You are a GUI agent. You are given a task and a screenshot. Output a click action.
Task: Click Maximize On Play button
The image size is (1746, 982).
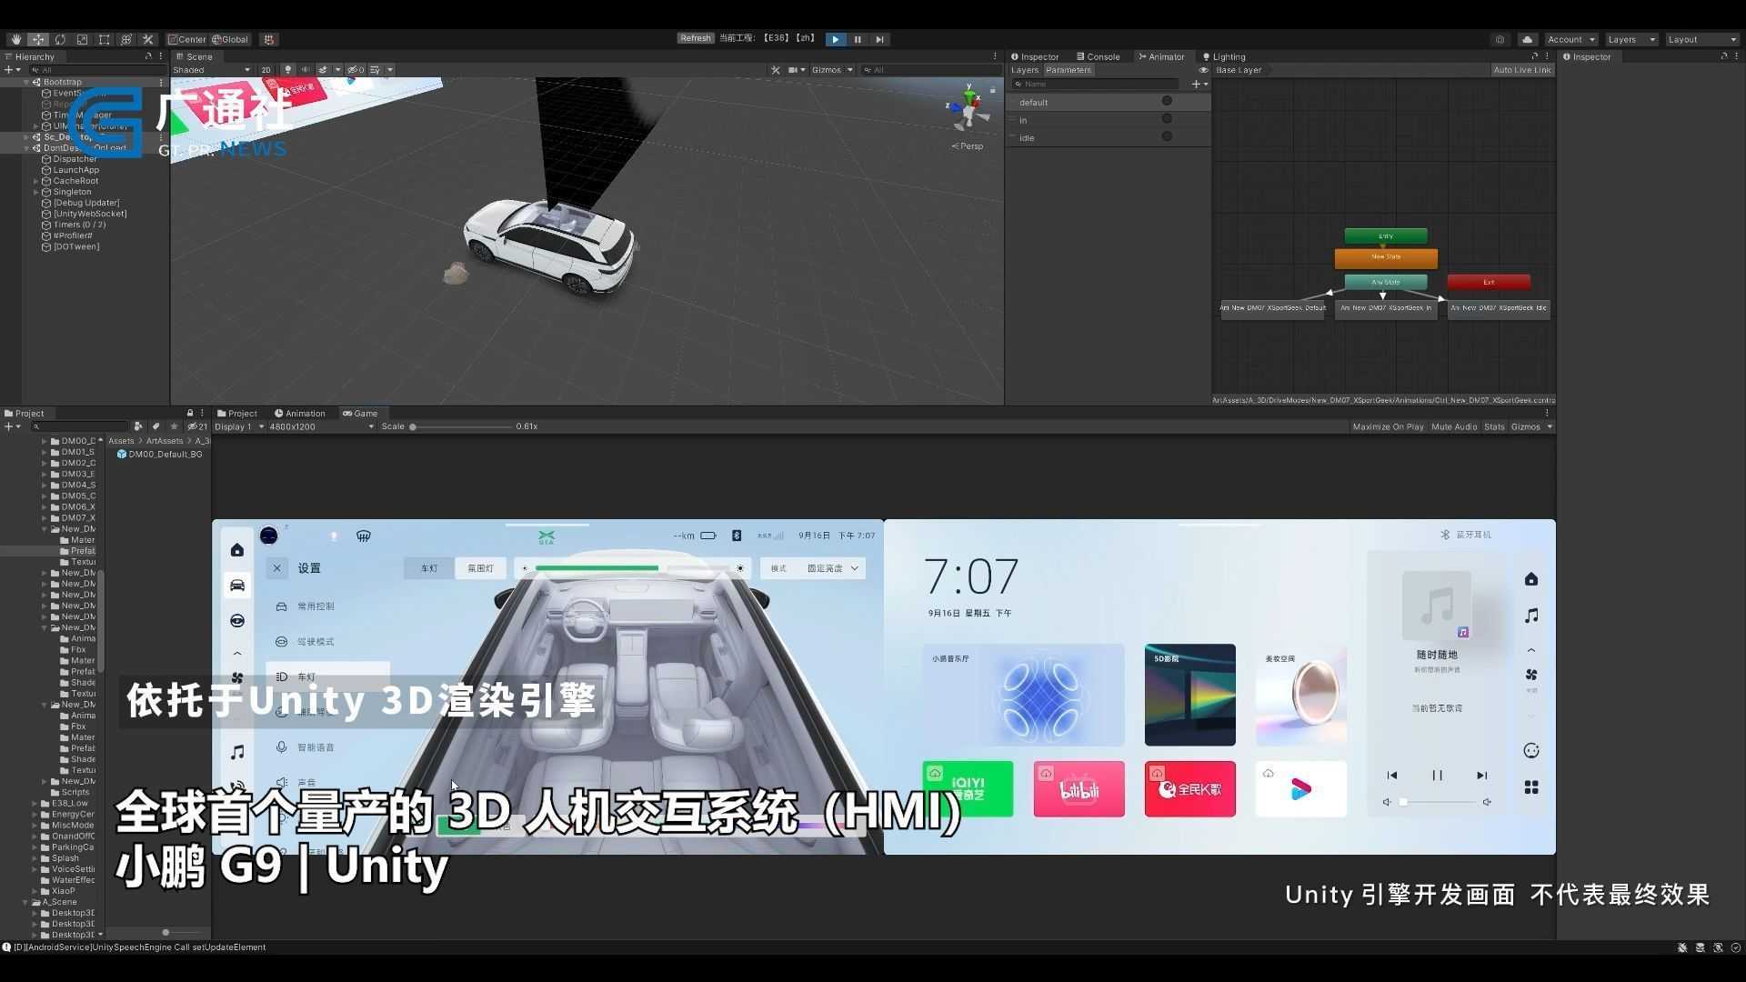pos(1388,426)
